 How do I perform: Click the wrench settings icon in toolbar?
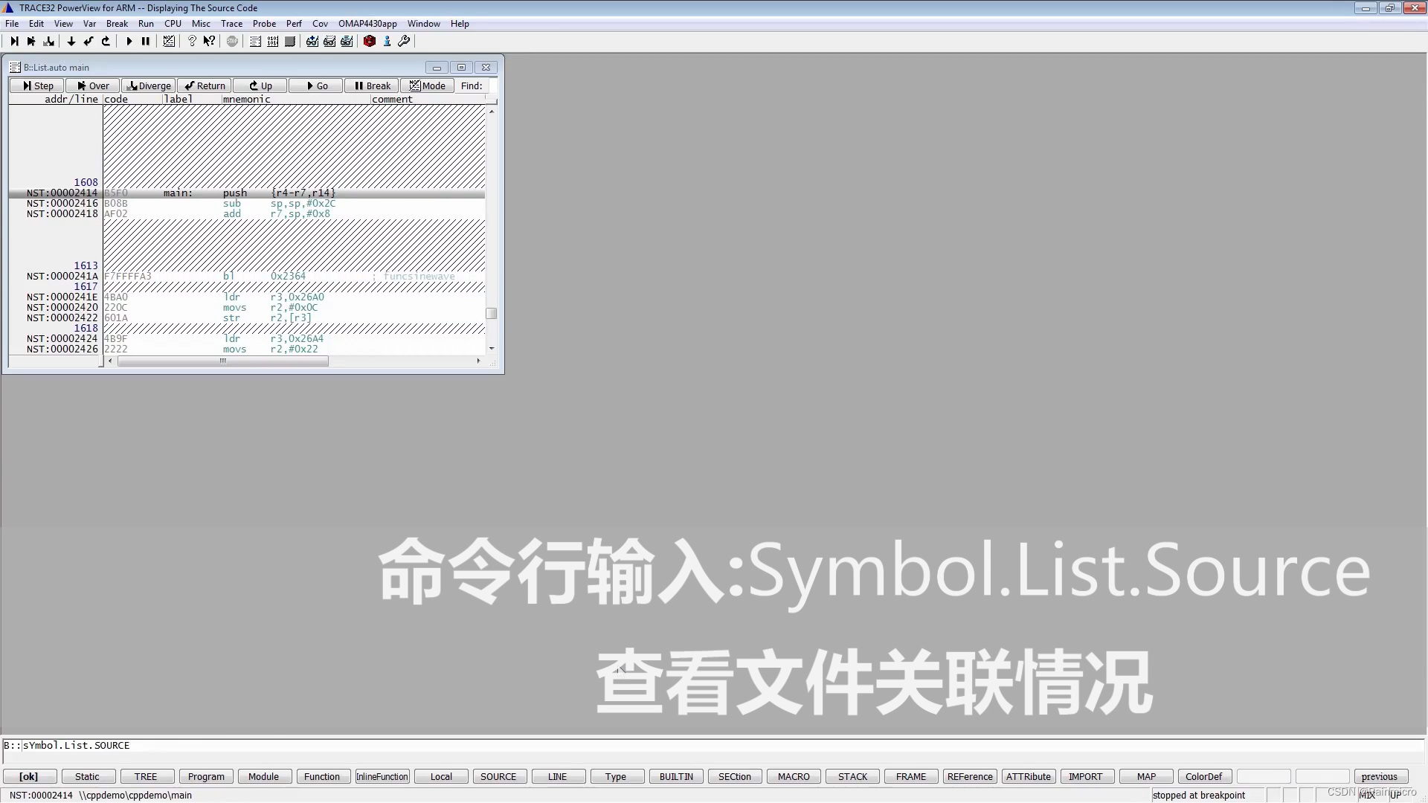coord(404,42)
